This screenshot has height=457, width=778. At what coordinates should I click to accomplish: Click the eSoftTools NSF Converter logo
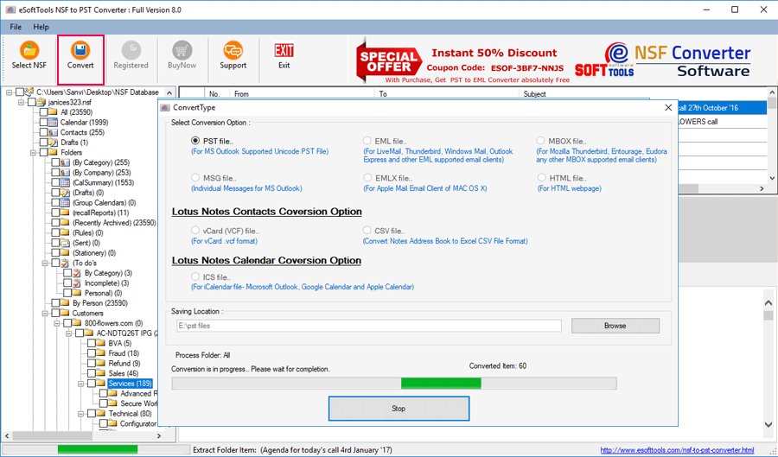[x=662, y=60]
